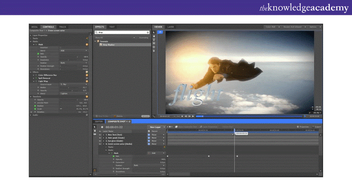
Task: Click the Export icon in timeline header
Action: [x=313, y=127]
